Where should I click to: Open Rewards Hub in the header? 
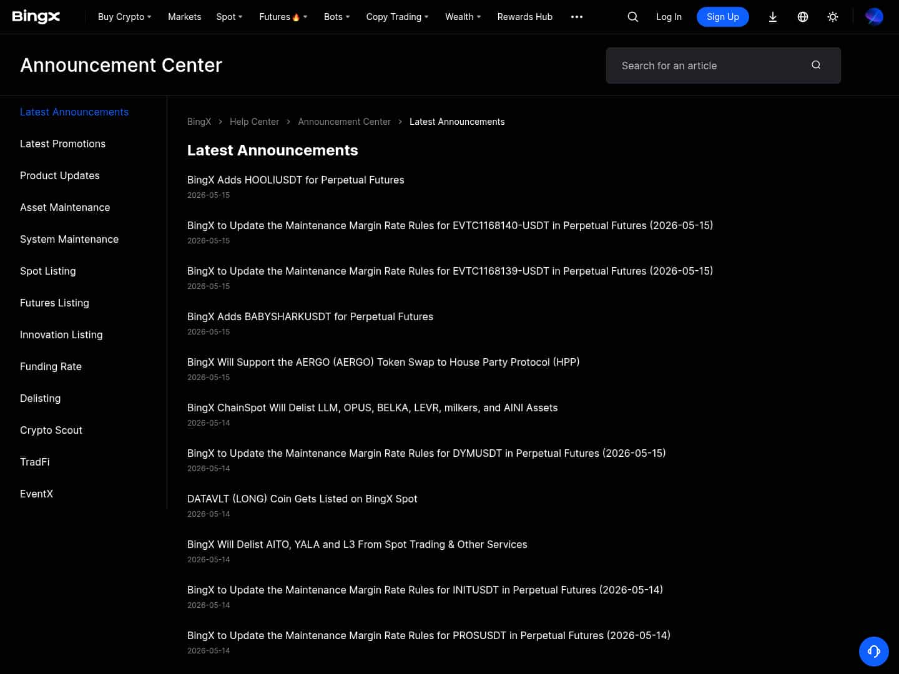tap(525, 17)
